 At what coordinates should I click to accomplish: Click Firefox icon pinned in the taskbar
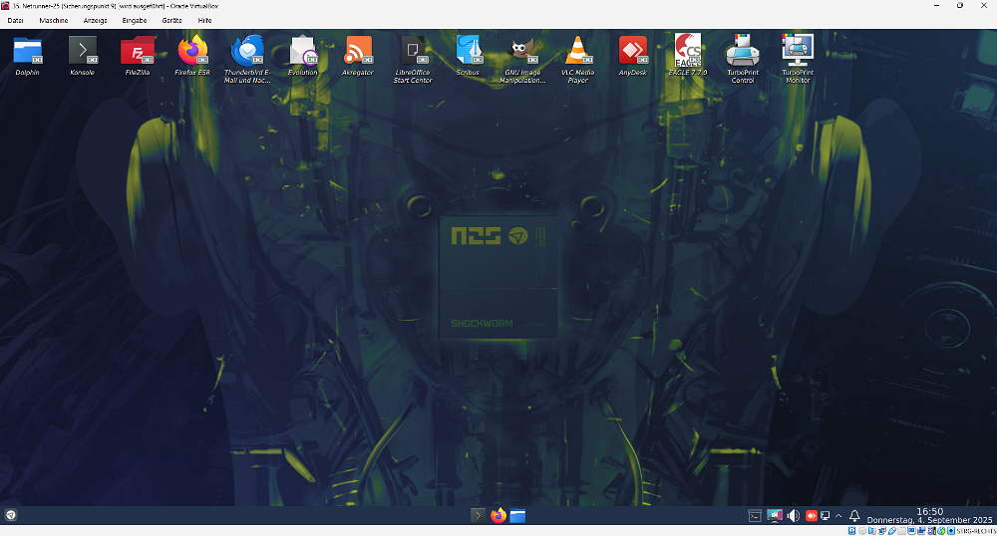tap(498, 515)
